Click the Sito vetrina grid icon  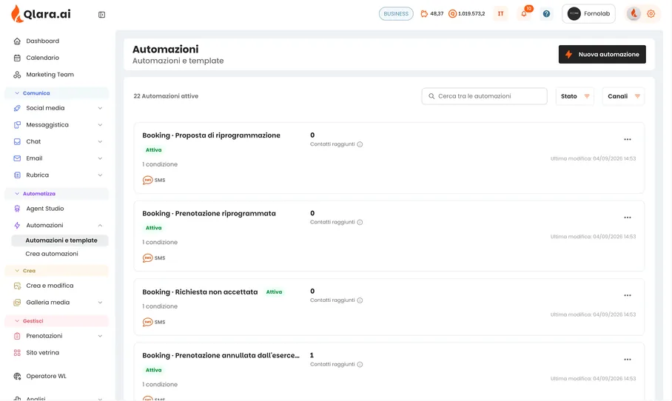point(17,353)
